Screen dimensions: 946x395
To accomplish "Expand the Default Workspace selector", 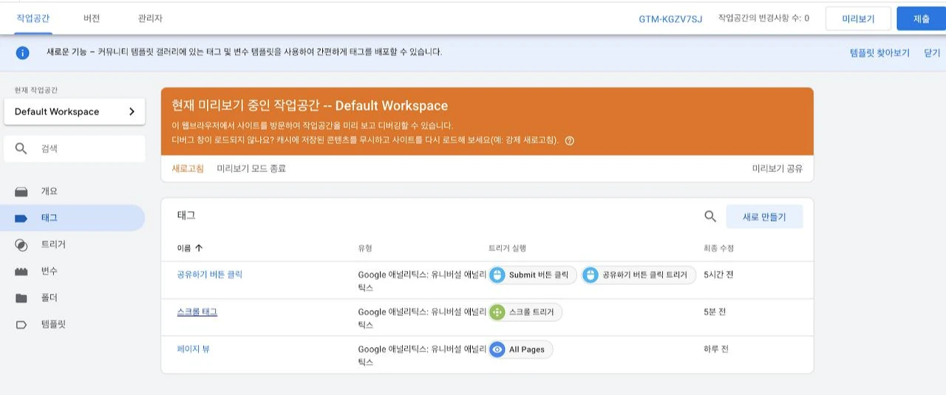I will coord(75,111).
